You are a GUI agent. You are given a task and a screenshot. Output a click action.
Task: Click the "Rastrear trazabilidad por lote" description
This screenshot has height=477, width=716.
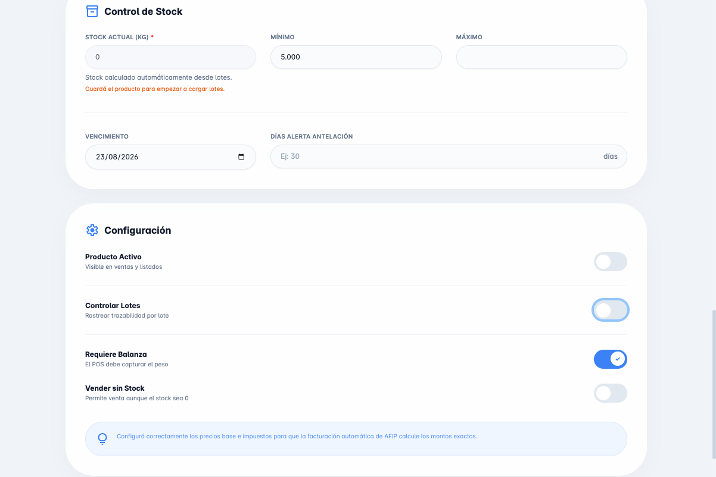click(127, 316)
